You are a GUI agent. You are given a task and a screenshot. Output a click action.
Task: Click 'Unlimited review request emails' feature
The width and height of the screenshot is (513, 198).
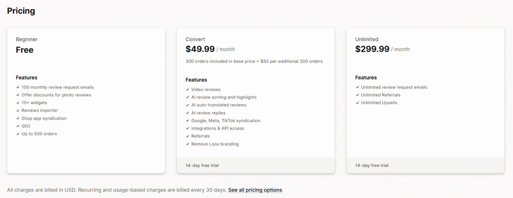[394, 87]
